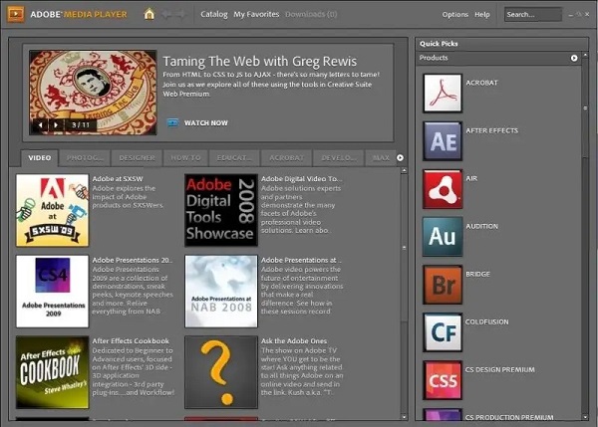Click Adobe Digital Video To... title
The height and width of the screenshot is (427, 598).
302,178
